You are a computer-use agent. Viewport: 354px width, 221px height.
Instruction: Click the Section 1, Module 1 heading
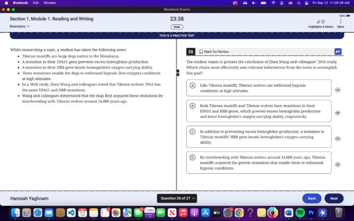click(x=52, y=19)
